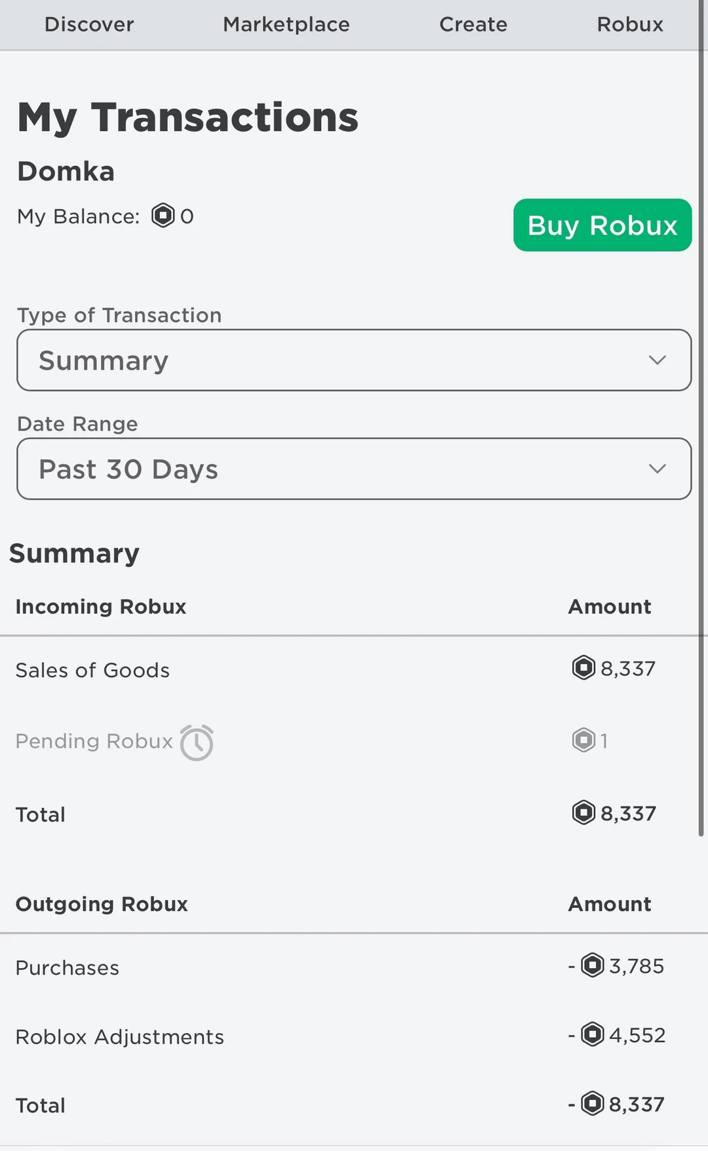Click the chevron arrow in Summary dropdown
The height and width of the screenshot is (1151, 708).
(657, 361)
